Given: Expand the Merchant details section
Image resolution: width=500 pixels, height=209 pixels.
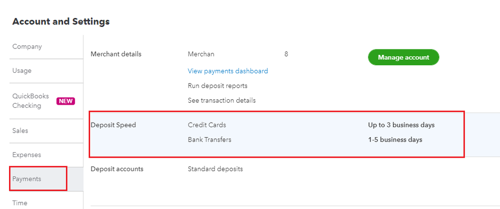Looking at the screenshot, I should 116,54.
